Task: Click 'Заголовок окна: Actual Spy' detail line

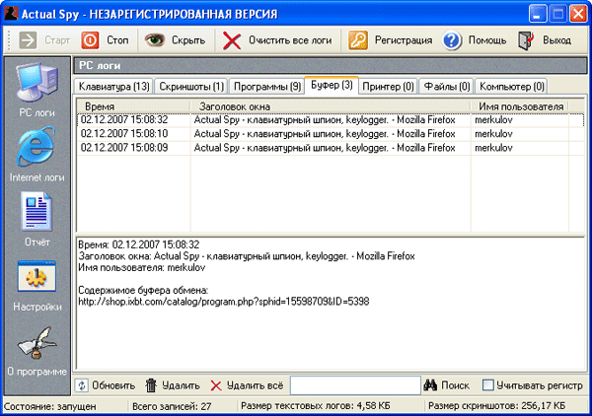Action: (247, 256)
